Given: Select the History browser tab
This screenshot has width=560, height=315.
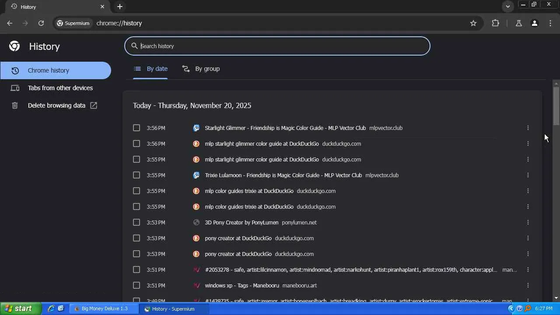Looking at the screenshot, I should 57,7.
